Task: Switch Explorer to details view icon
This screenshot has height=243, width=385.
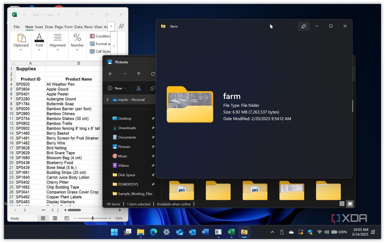Action: (342, 204)
